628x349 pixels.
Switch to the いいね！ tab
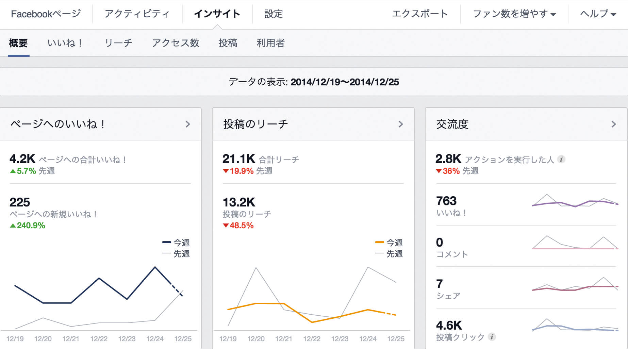click(x=65, y=43)
